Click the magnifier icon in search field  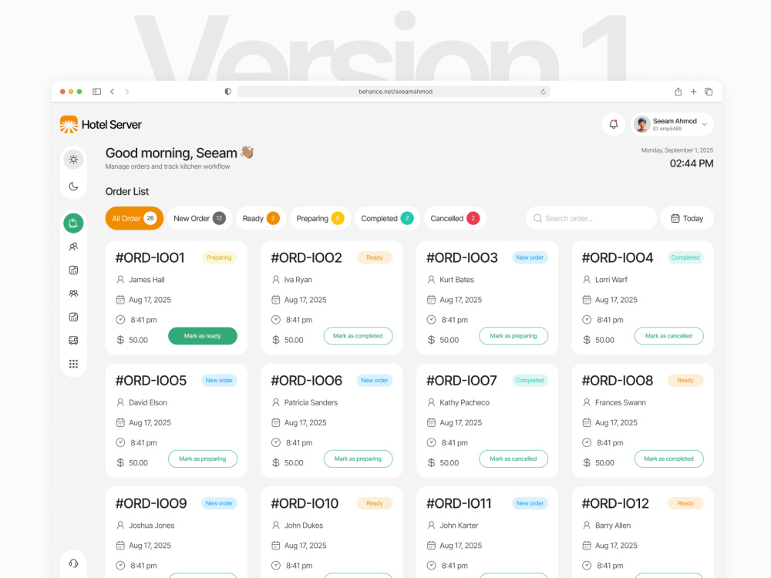pyautogui.click(x=537, y=218)
